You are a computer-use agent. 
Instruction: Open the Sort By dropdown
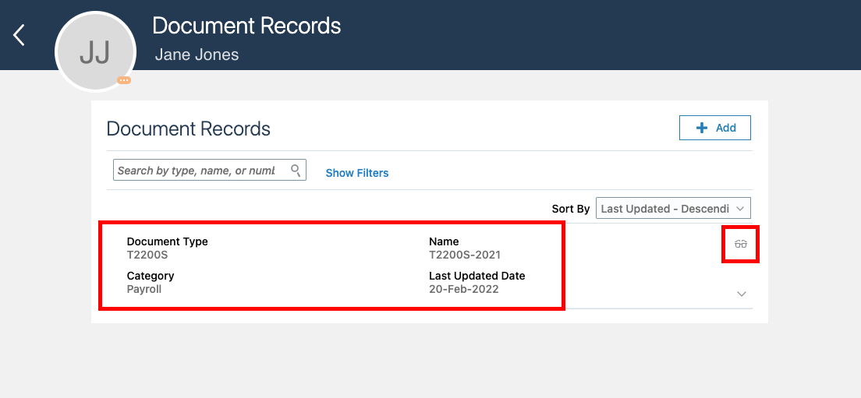(672, 209)
